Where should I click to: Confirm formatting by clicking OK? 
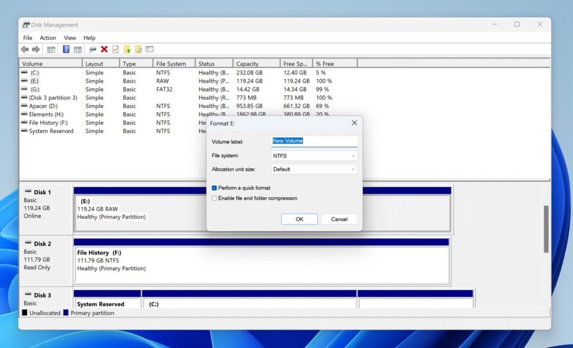(x=299, y=219)
